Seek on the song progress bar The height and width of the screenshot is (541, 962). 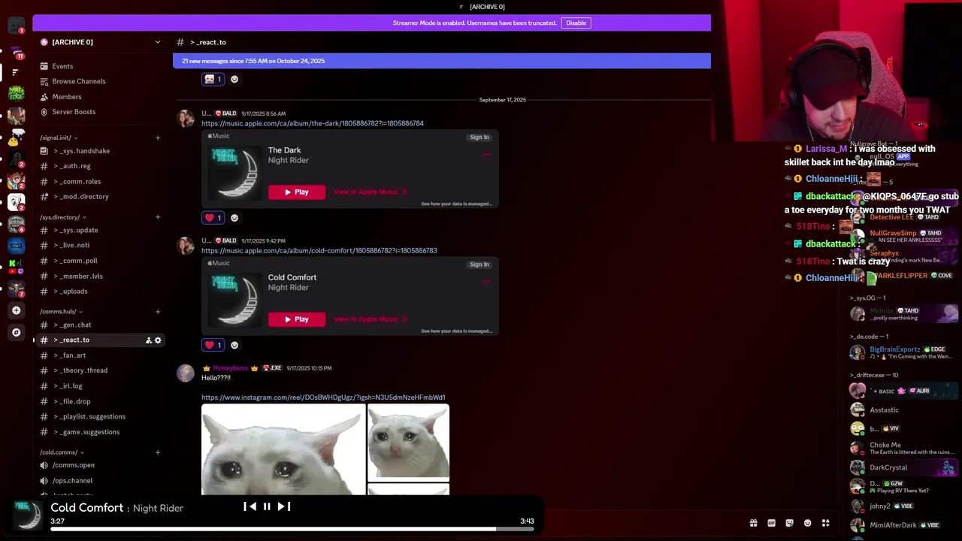[292, 529]
